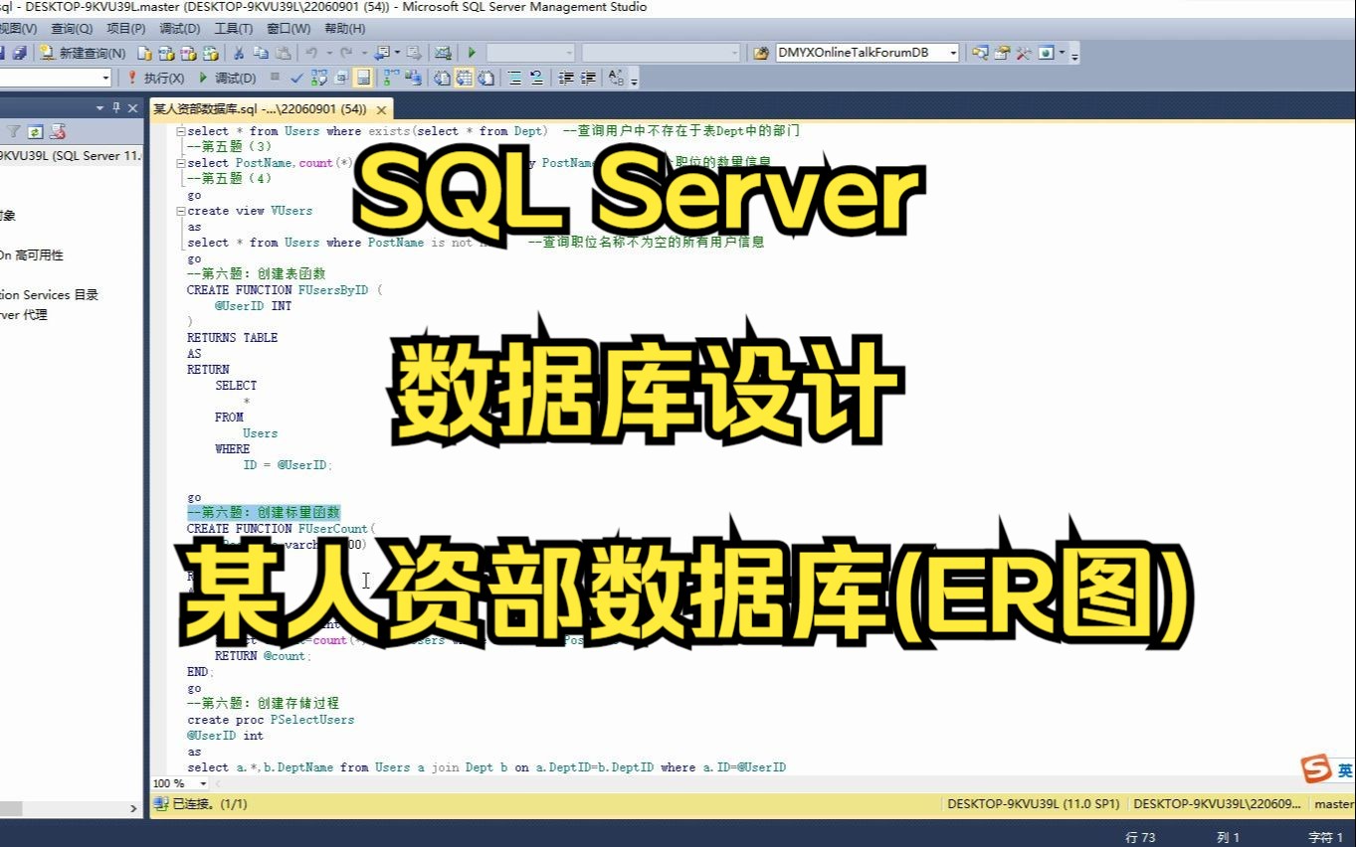Open the 项目(P) menu

[125, 29]
